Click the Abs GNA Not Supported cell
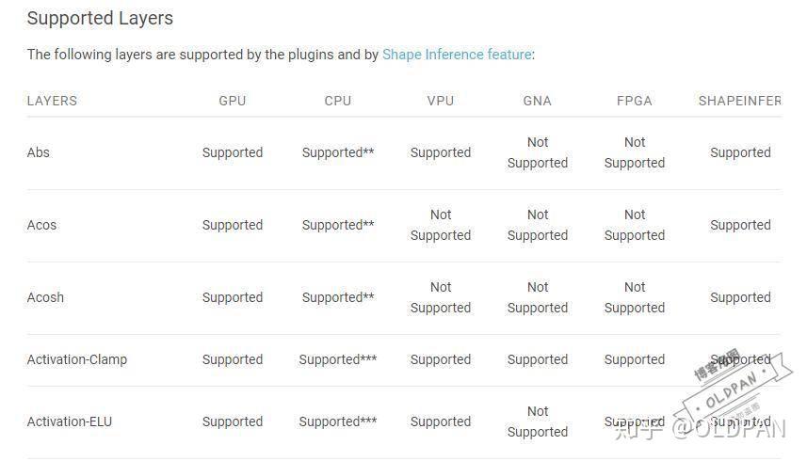This screenshot has width=807, height=461. point(538,152)
